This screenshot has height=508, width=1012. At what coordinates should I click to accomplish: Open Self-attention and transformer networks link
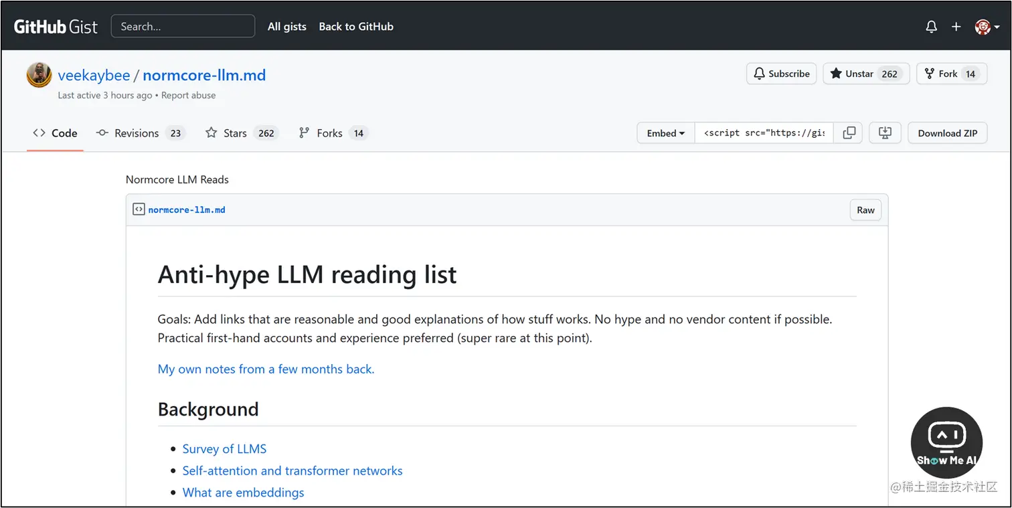tap(292, 471)
